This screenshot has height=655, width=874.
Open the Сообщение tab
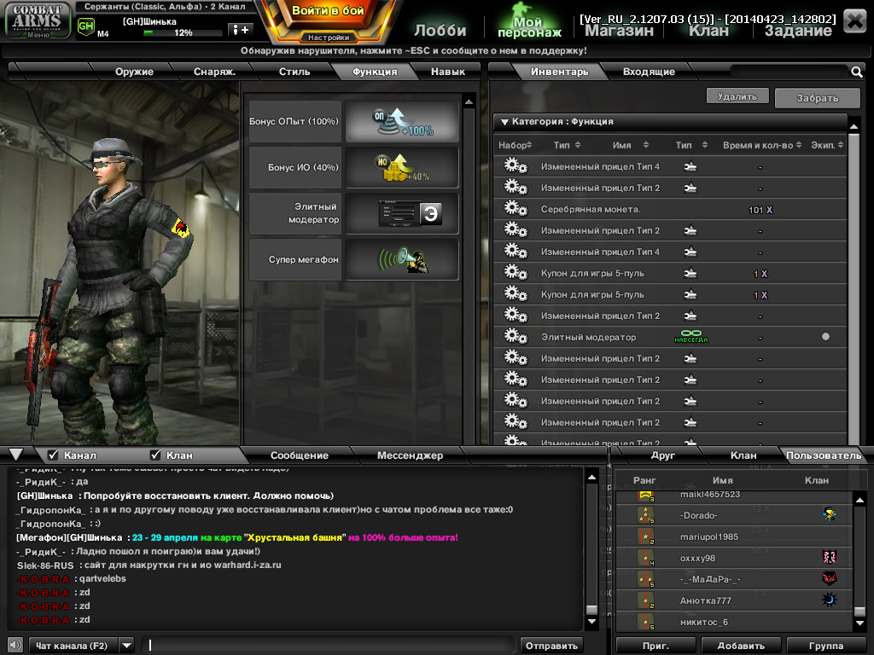300,455
